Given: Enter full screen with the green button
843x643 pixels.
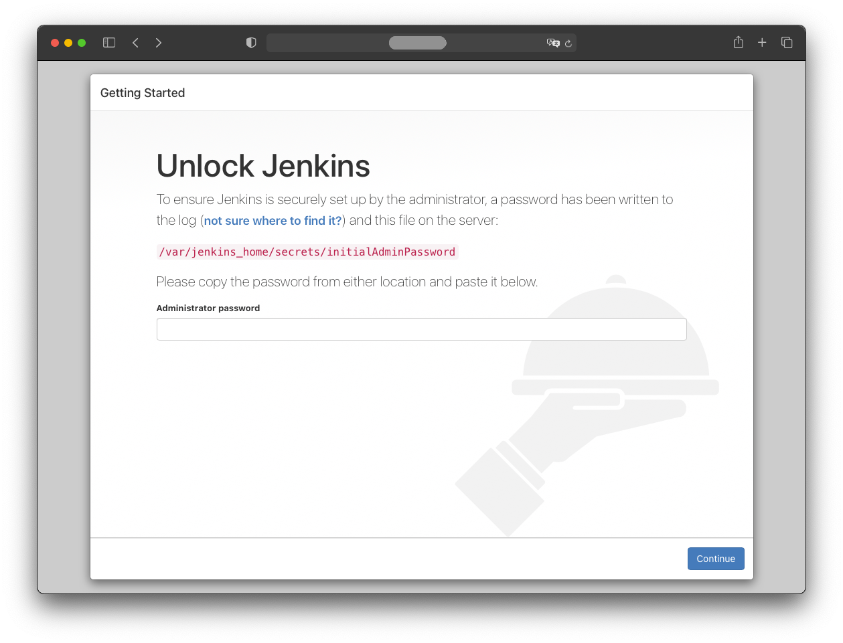Looking at the screenshot, I should coord(82,43).
